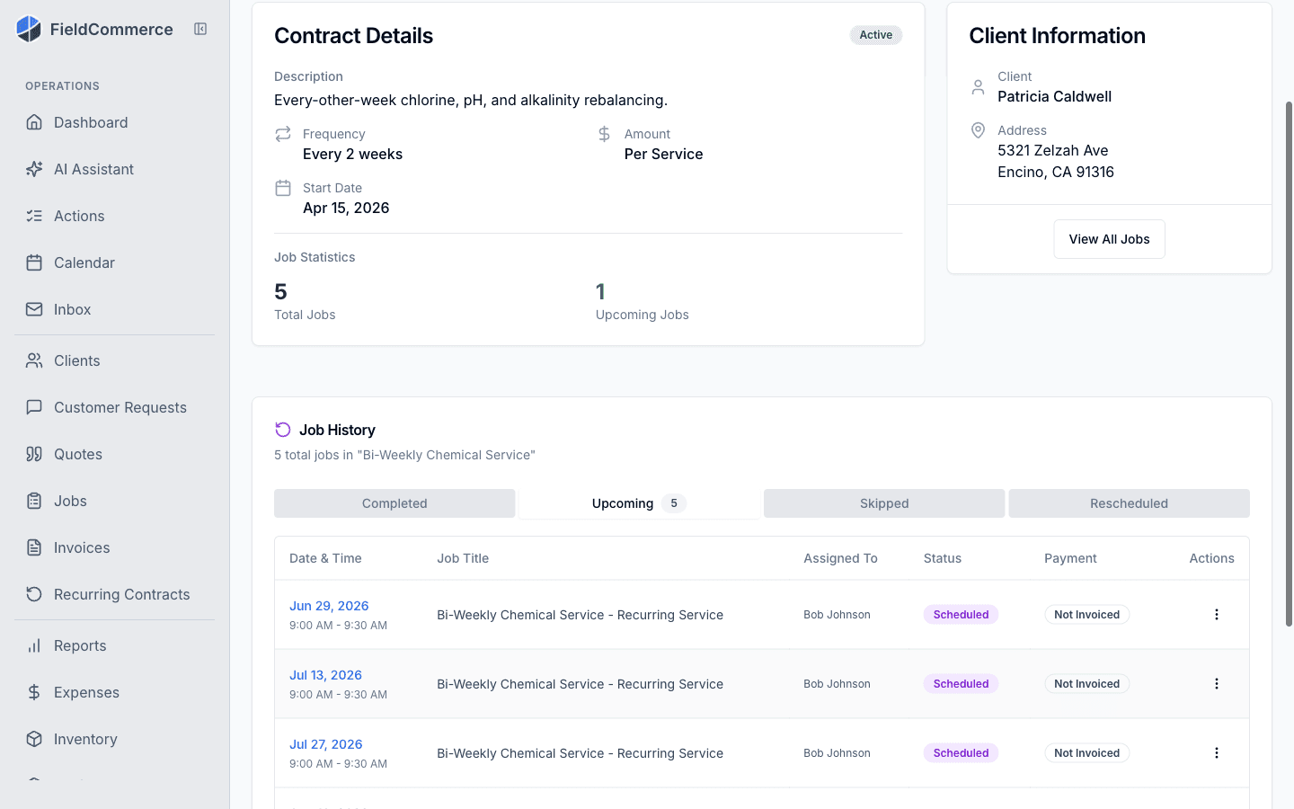Click the Frequency repeat icon

tap(283, 134)
